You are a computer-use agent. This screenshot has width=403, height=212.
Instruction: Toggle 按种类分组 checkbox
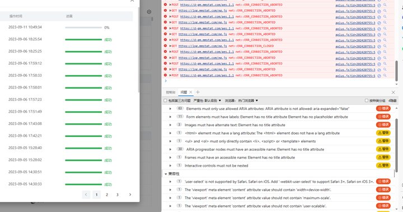coord(367,100)
